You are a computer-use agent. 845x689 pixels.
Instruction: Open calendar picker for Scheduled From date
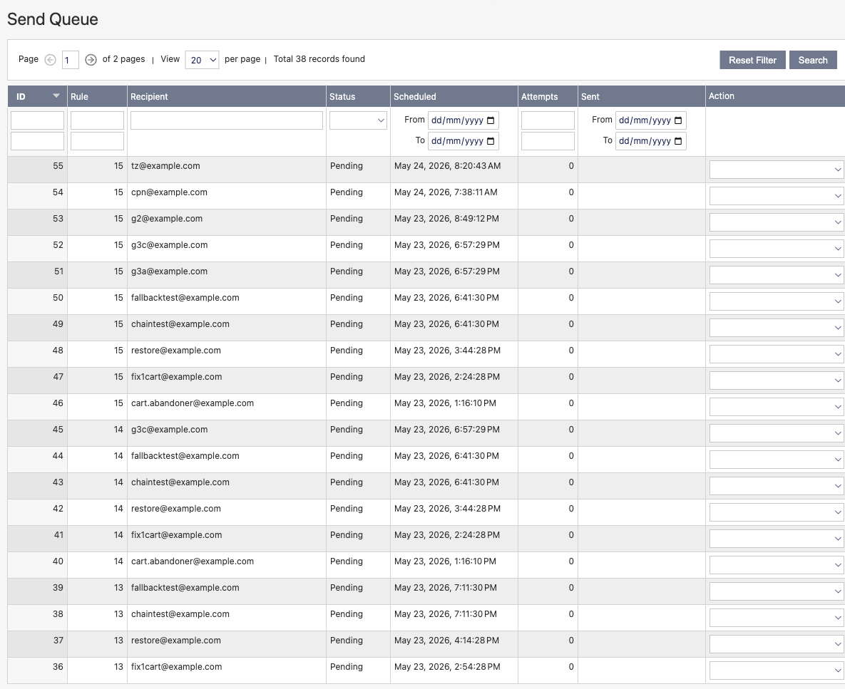(491, 120)
